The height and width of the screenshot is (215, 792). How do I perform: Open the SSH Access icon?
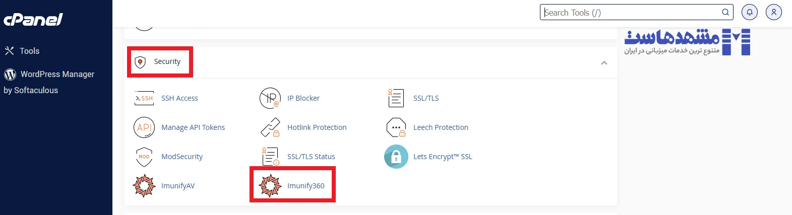pos(144,98)
